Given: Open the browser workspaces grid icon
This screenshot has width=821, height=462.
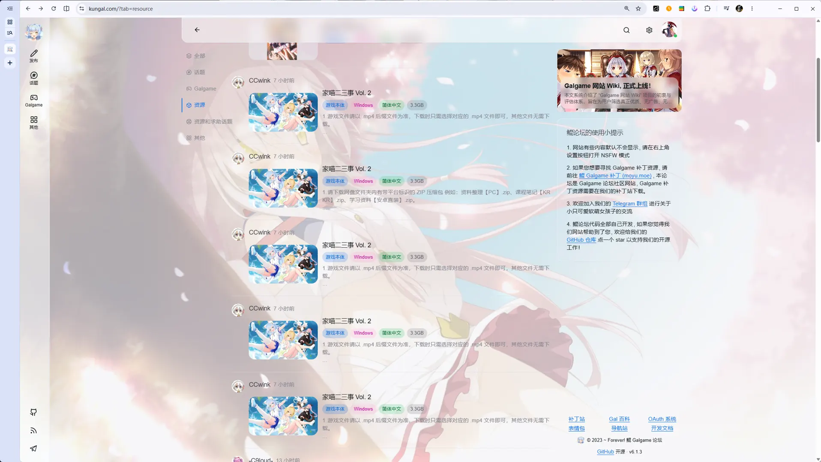Looking at the screenshot, I should click(x=10, y=22).
